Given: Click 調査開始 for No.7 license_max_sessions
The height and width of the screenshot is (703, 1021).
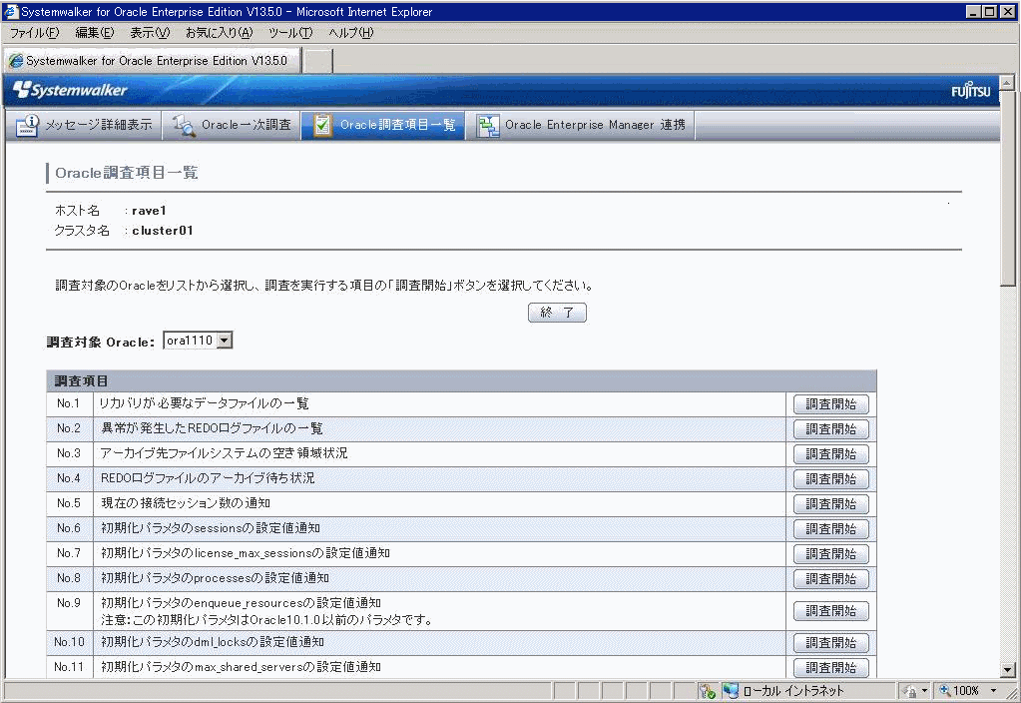Looking at the screenshot, I should [x=830, y=554].
